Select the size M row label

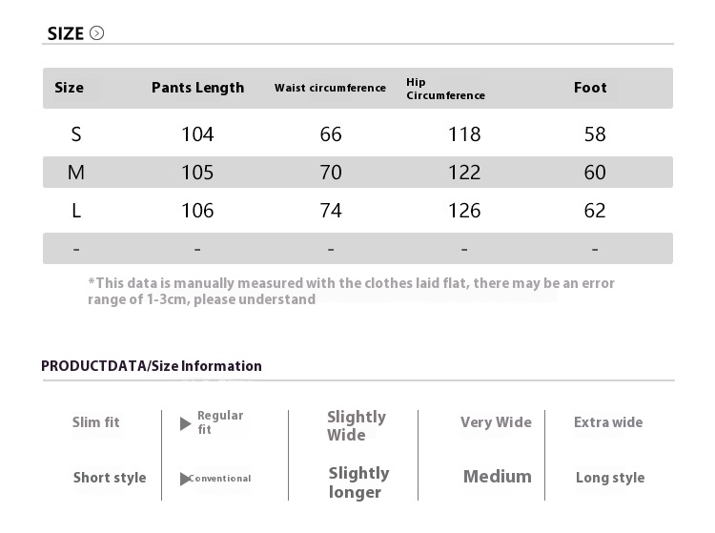[76, 173]
